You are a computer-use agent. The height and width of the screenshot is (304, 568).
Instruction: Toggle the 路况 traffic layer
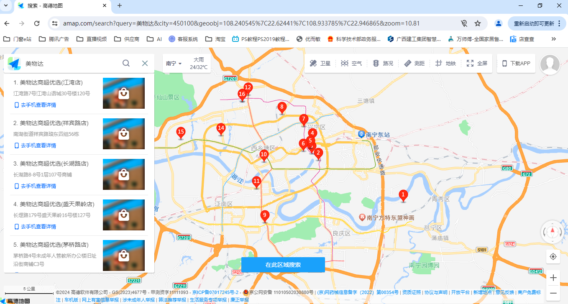383,64
